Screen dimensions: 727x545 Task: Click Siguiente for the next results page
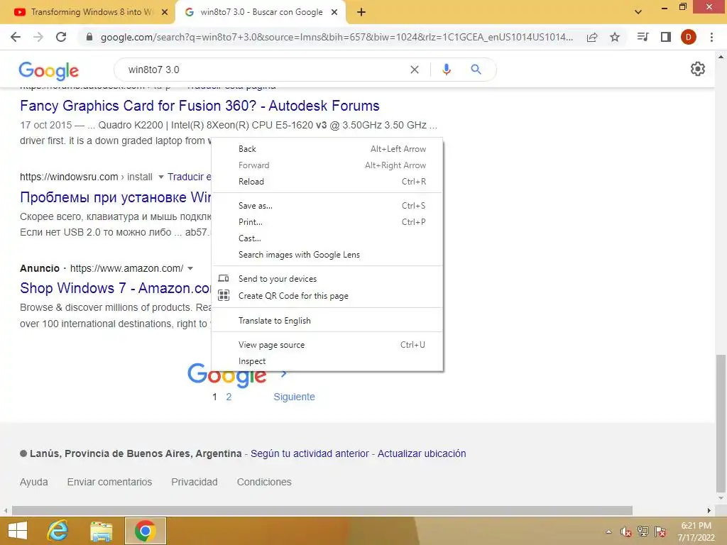(x=294, y=397)
